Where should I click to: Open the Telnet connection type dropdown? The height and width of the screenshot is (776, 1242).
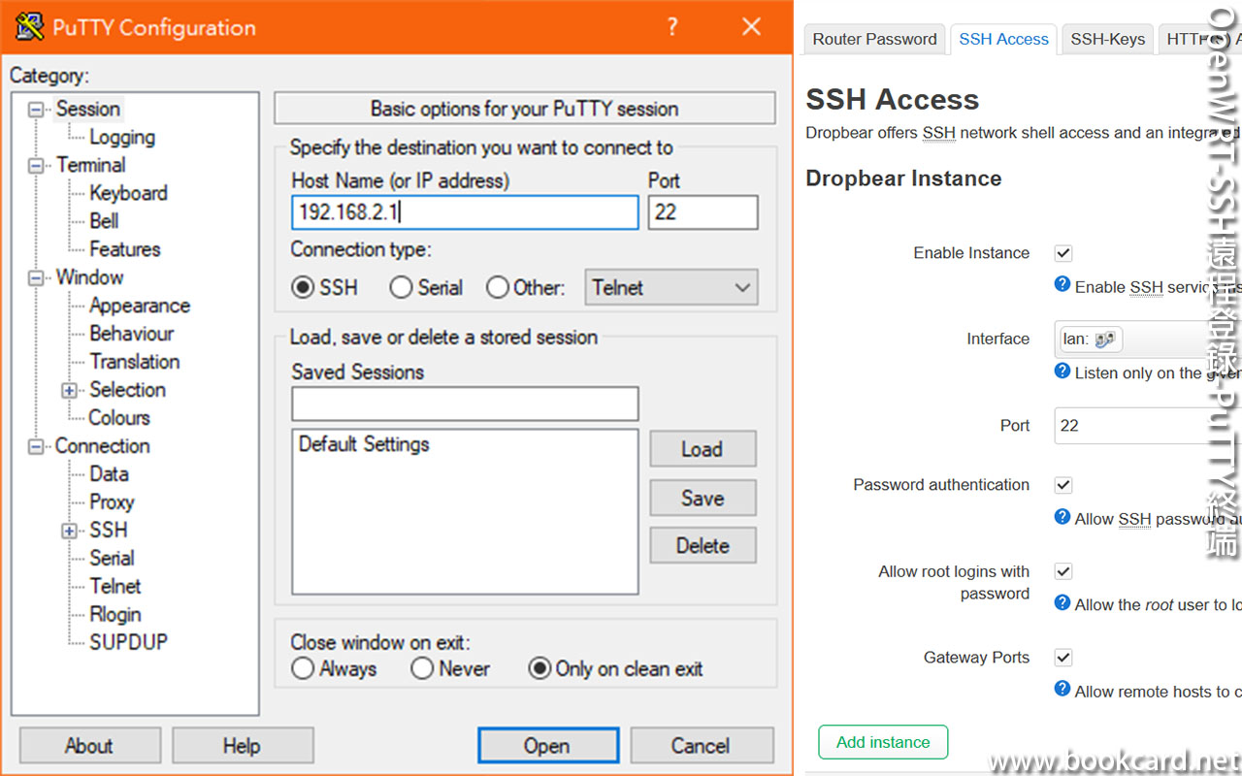(670, 288)
